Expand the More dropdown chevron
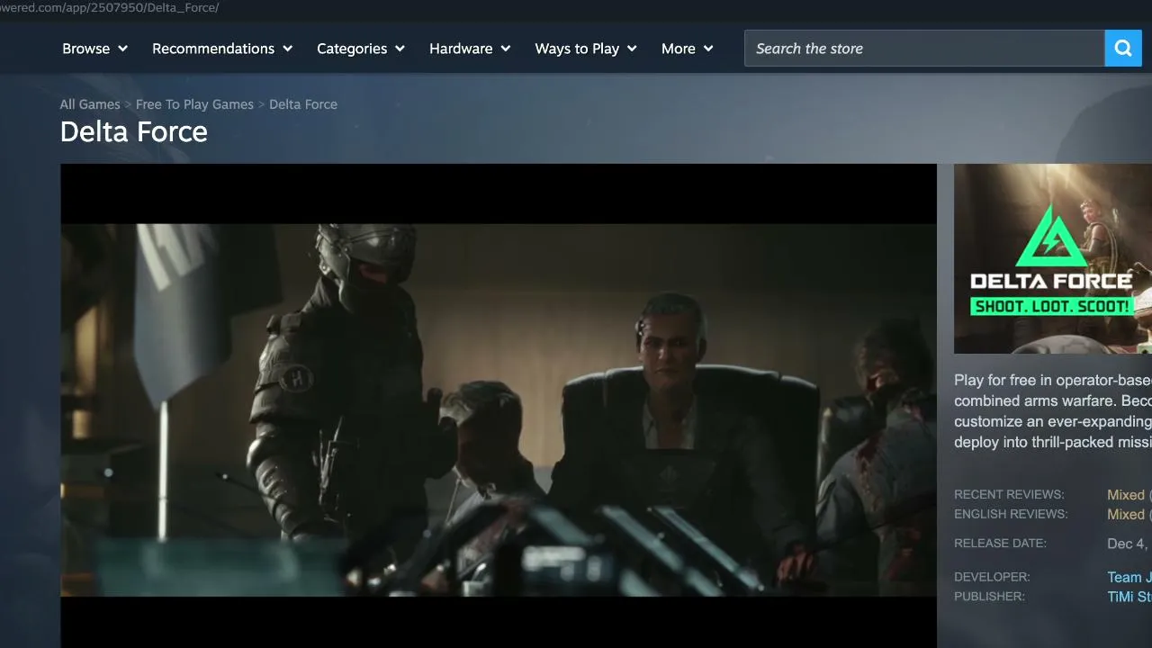Screen dimensions: 1152x648 point(708,49)
